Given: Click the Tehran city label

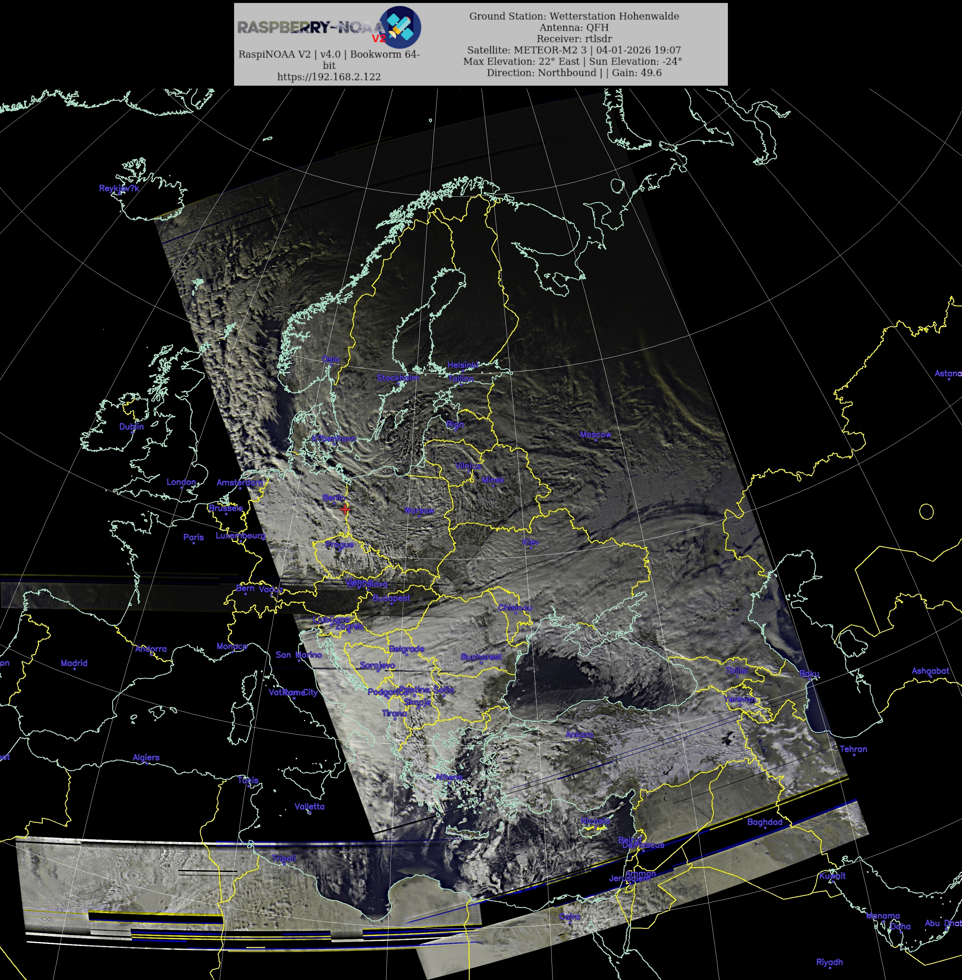Looking at the screenshot, I should [853, 749].
